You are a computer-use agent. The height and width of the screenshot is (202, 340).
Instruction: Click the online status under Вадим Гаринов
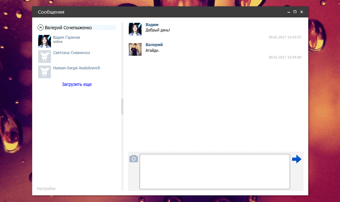click(x=57, y=42)
